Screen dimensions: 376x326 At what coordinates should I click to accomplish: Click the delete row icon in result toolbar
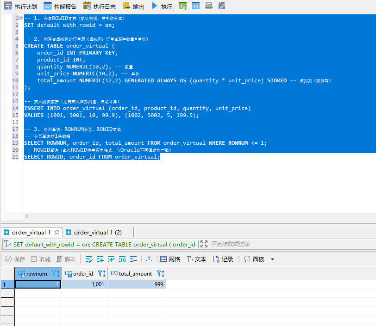point(134,259)
